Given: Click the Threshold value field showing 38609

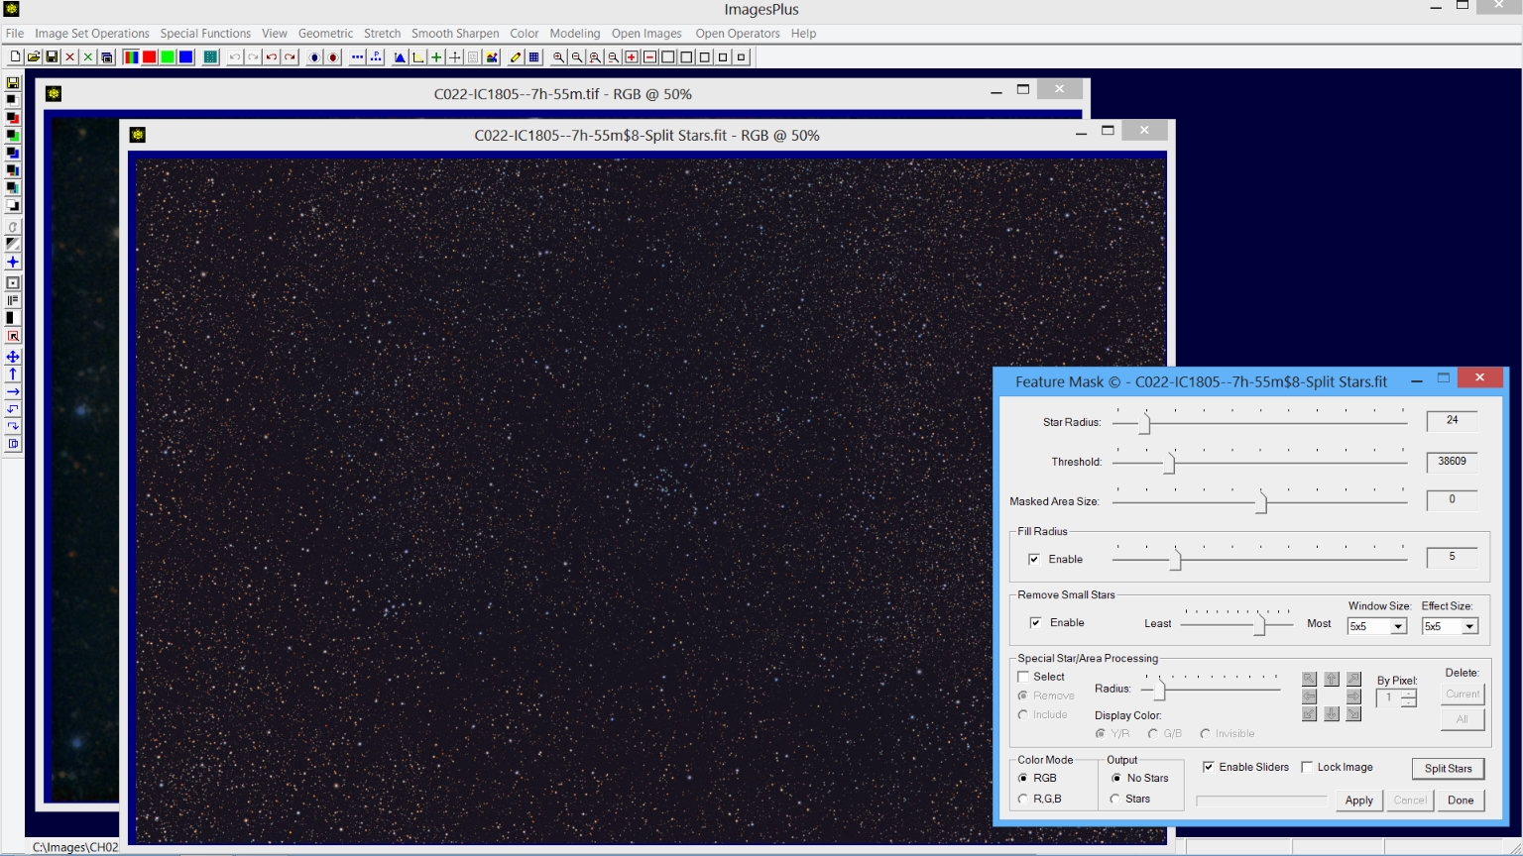Looking at the screenshot, I should pos(1452,461).
